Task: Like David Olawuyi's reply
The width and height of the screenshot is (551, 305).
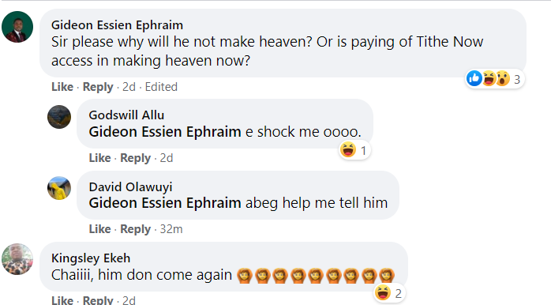Action: pos(99,229)
